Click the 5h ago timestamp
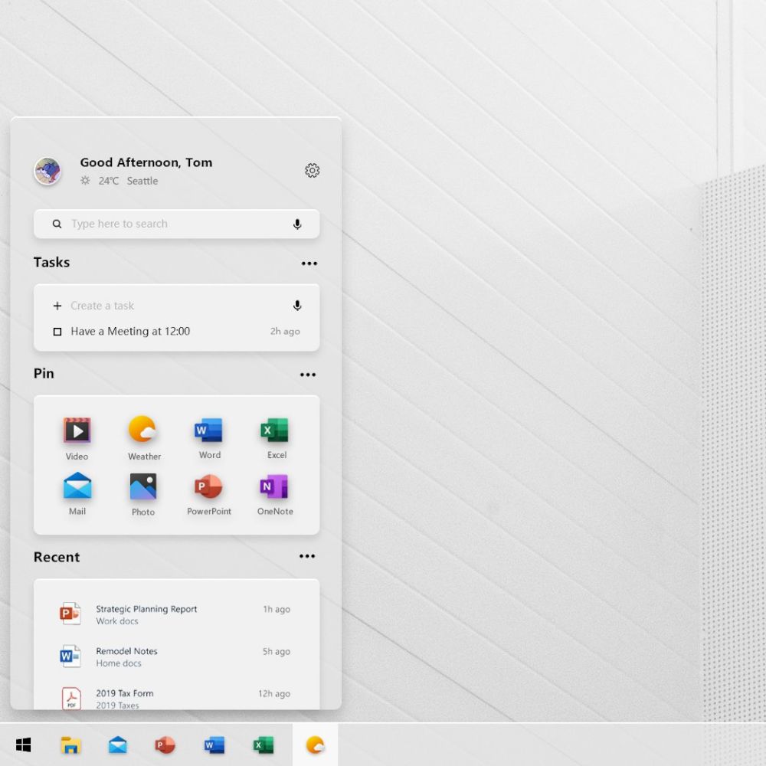 click(x=277, y=651)
